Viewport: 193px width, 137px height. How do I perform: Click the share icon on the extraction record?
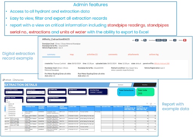(x=175, y=40)
